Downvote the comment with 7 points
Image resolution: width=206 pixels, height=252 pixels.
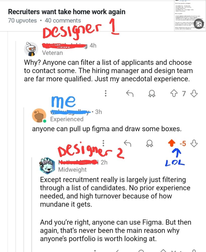(x=194, y=93)
